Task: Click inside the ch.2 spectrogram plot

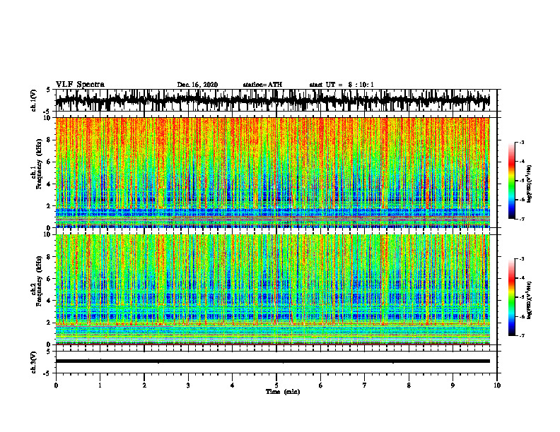Action: click(x=273, y=289)
